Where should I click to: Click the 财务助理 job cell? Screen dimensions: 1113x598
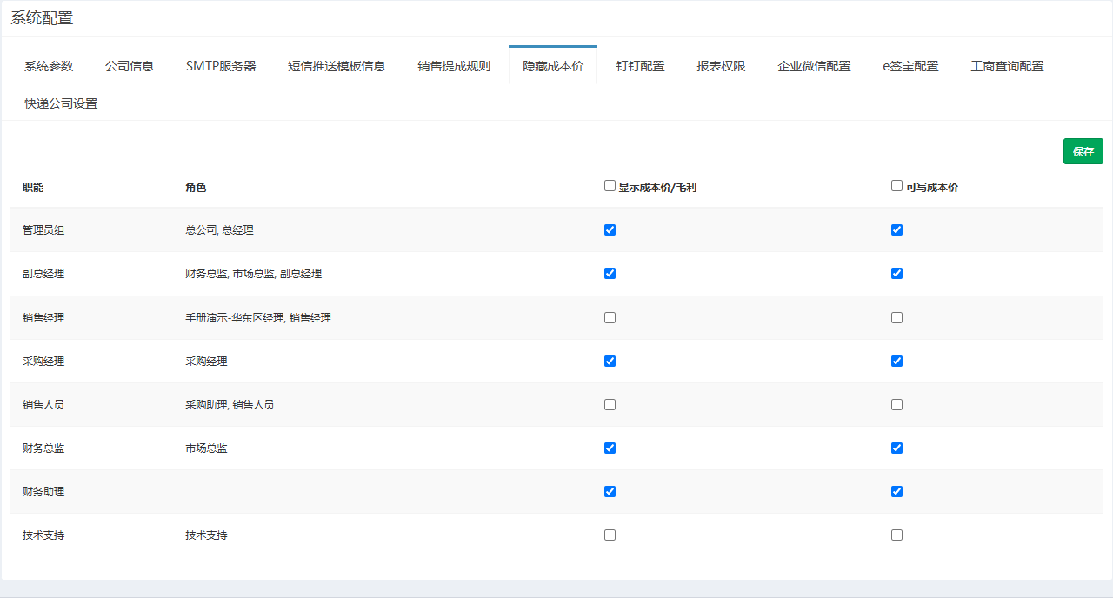[43, 492]
